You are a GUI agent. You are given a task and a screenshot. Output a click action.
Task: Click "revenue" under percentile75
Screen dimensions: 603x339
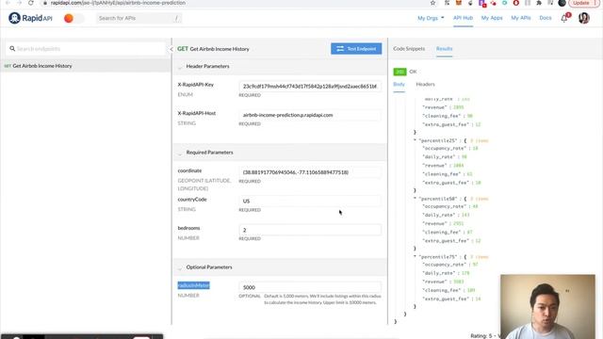tap(435, 282)
